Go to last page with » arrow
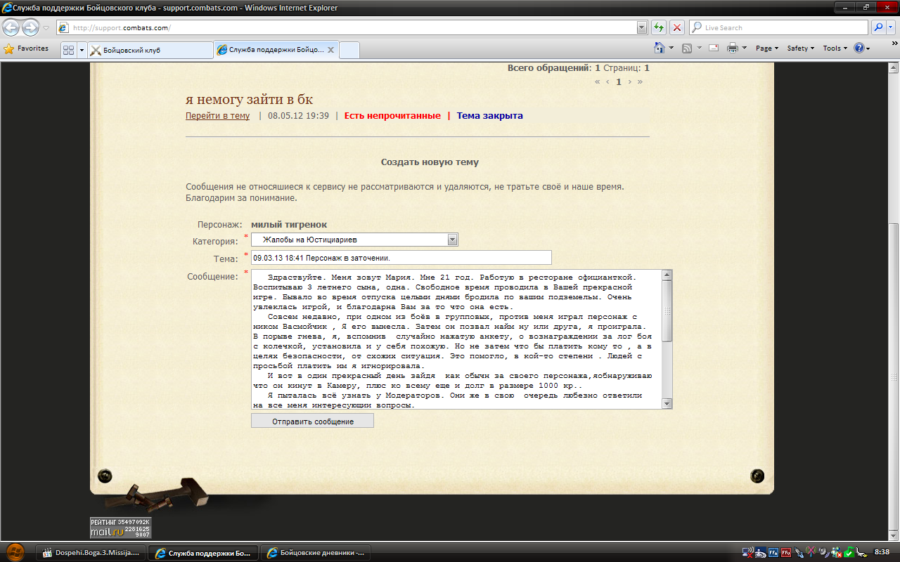The height and width of the screenshot is (562, 900). click(640, 81)
